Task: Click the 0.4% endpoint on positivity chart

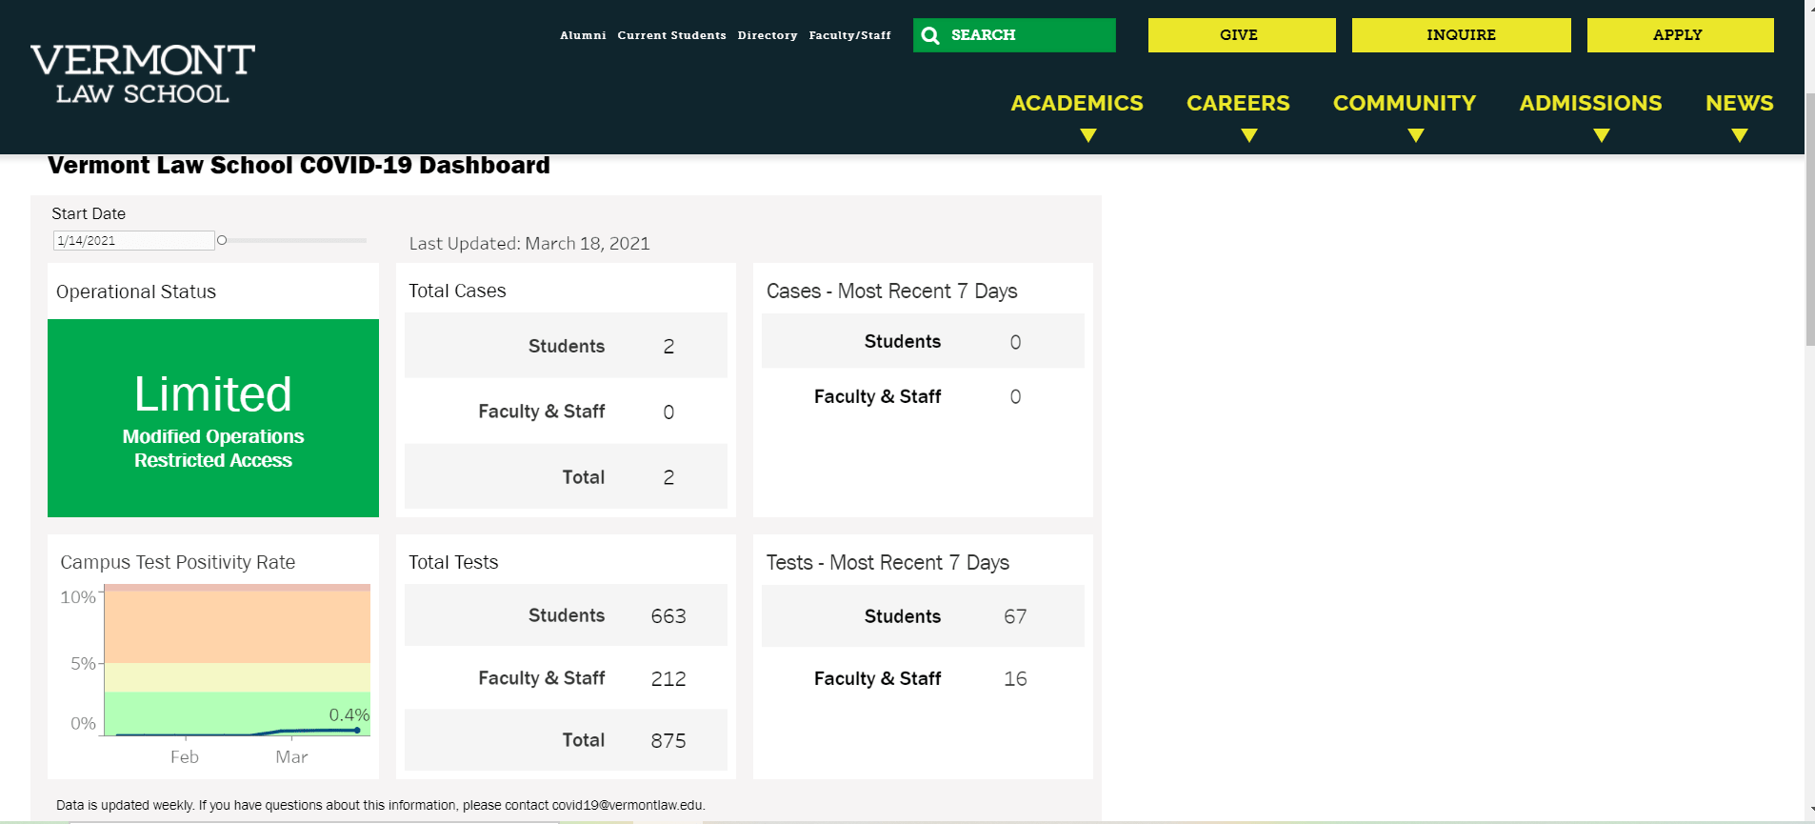Action: [x=357, y=731]
